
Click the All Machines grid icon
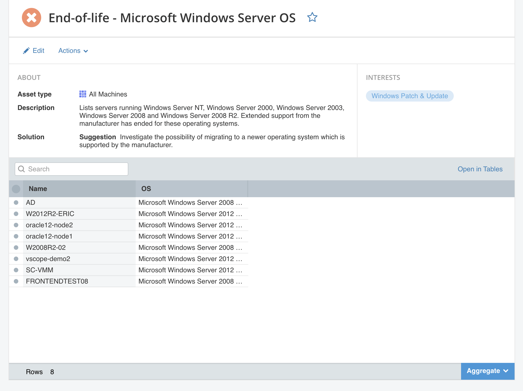click(83, 94)
